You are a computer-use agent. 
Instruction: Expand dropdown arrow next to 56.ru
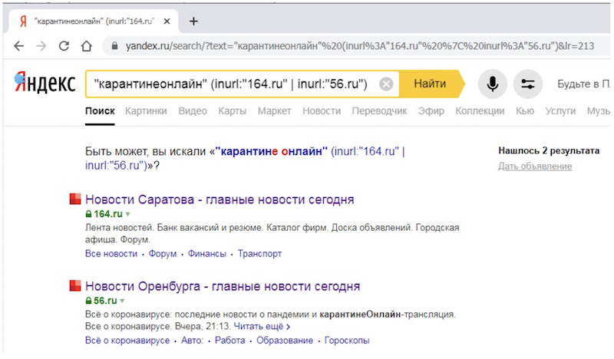click(122, 301)
